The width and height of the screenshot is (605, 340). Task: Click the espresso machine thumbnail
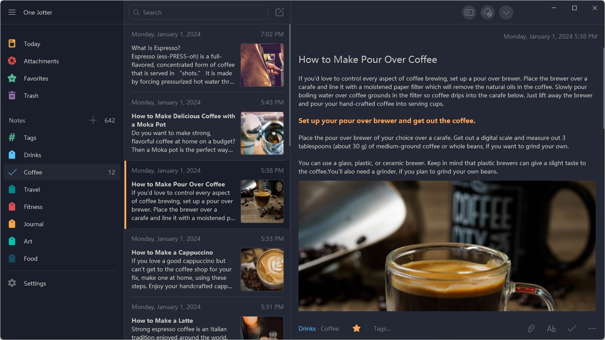262,65
